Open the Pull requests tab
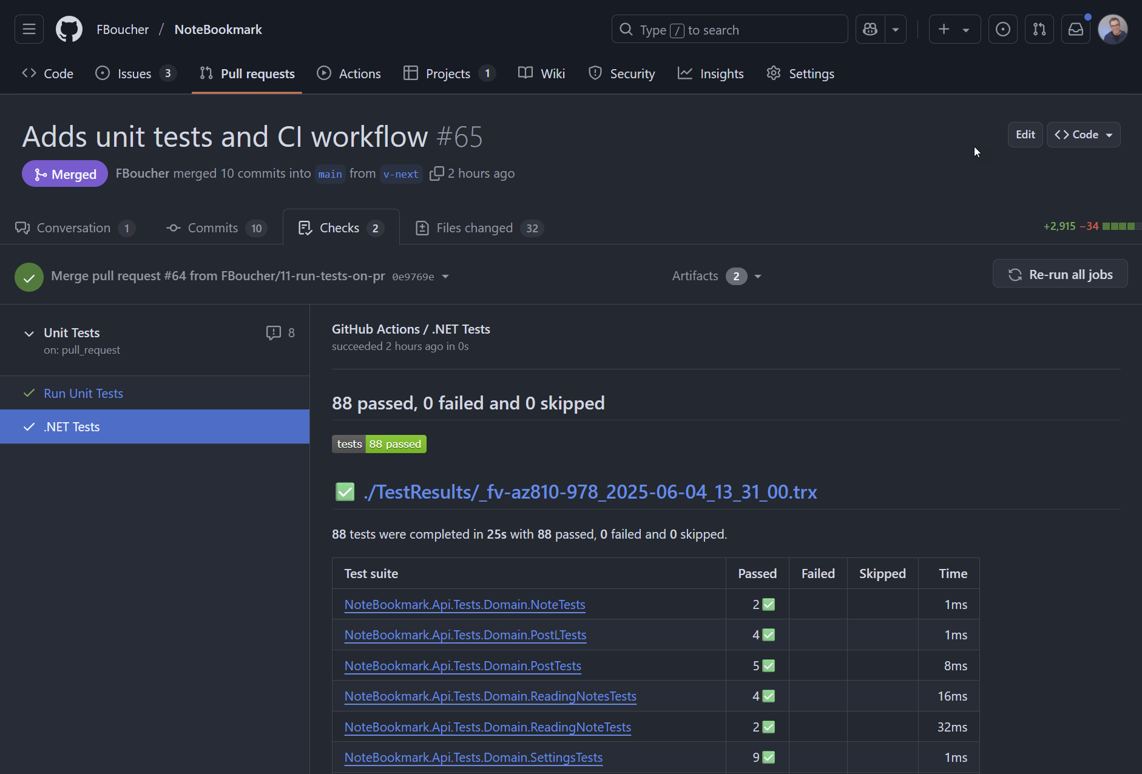The image size is (1142, 774). pyautogui.click(x=247, y=73)
